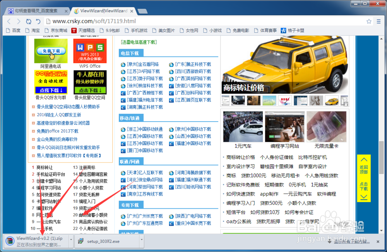
Task: Open dropdown arrow for setup_303lf2.exe download
Action: 142,239
